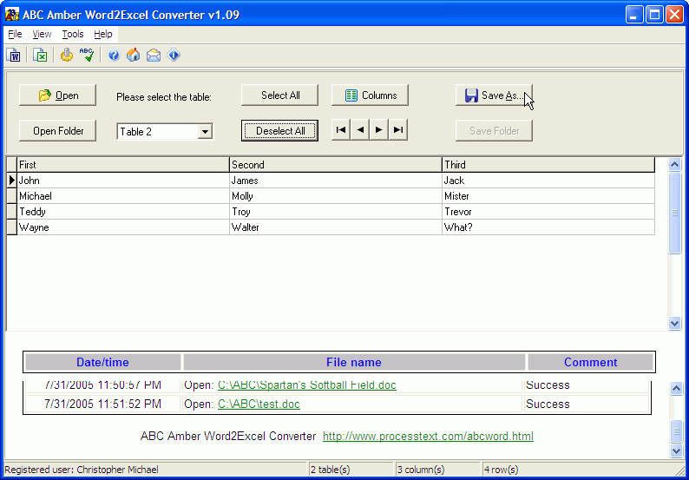Click row selector beside Wayne

(x=12, y=227)
